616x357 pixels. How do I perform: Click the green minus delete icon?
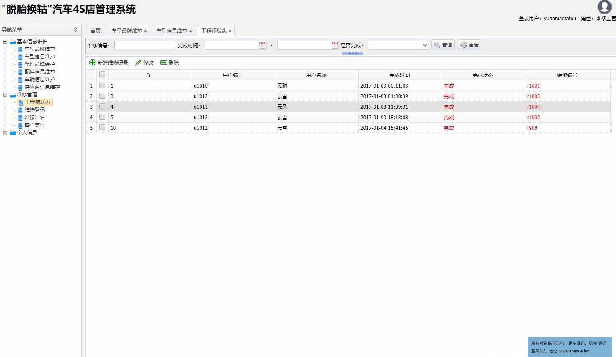pos(164,63)
